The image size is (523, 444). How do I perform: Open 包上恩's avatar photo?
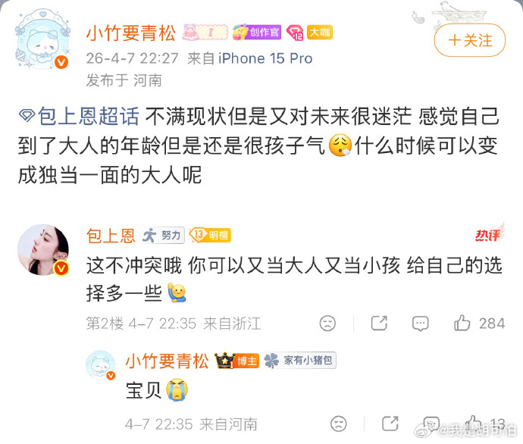[43, 250]
